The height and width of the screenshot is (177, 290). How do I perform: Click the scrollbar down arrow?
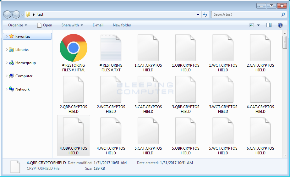285,155
